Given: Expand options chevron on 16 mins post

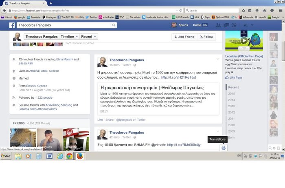Looking at the screenshot, I should coord(218,59).
